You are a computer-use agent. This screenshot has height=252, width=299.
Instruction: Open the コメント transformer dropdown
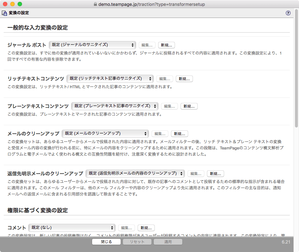point(71,227)
